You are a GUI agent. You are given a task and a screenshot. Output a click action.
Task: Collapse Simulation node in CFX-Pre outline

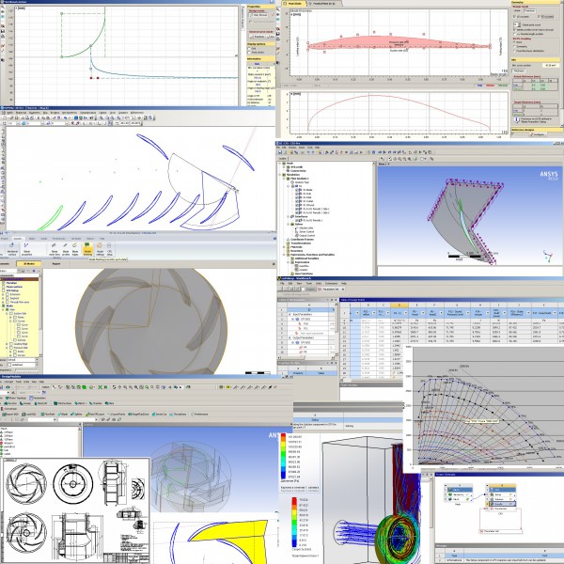tap(280, 175)
